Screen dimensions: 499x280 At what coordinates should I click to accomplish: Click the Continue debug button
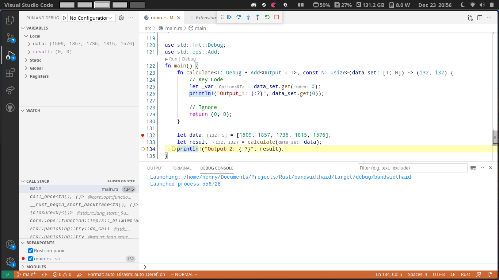coord(230,17)
